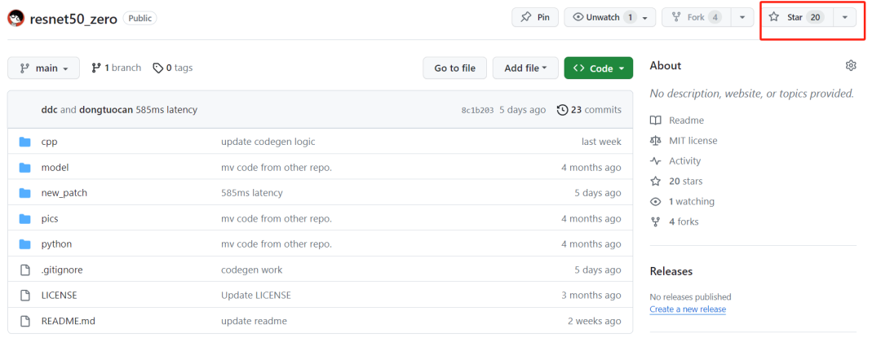Image resolution: width=881 pixels, height=342 pixels.
Task: Click the 'last week' timestamp for cpp
Action: pos(601,142)
